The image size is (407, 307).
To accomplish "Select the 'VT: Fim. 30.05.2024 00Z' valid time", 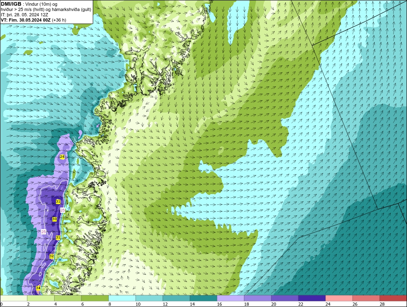I will tap(26, 20).
